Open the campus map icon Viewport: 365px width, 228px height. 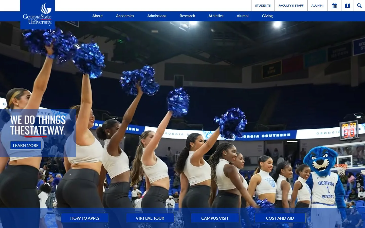pos(348,6)
